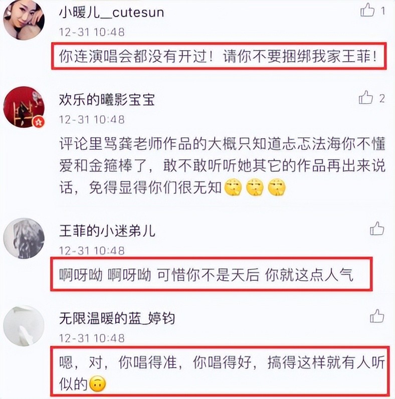Click the verified badge on 欢乐的曦影宝宝's avatar
The width and height of the screenshot is (395, 399).
(x=39, y=122)
